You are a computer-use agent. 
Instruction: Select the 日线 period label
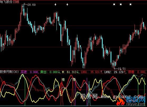(16, 2)
